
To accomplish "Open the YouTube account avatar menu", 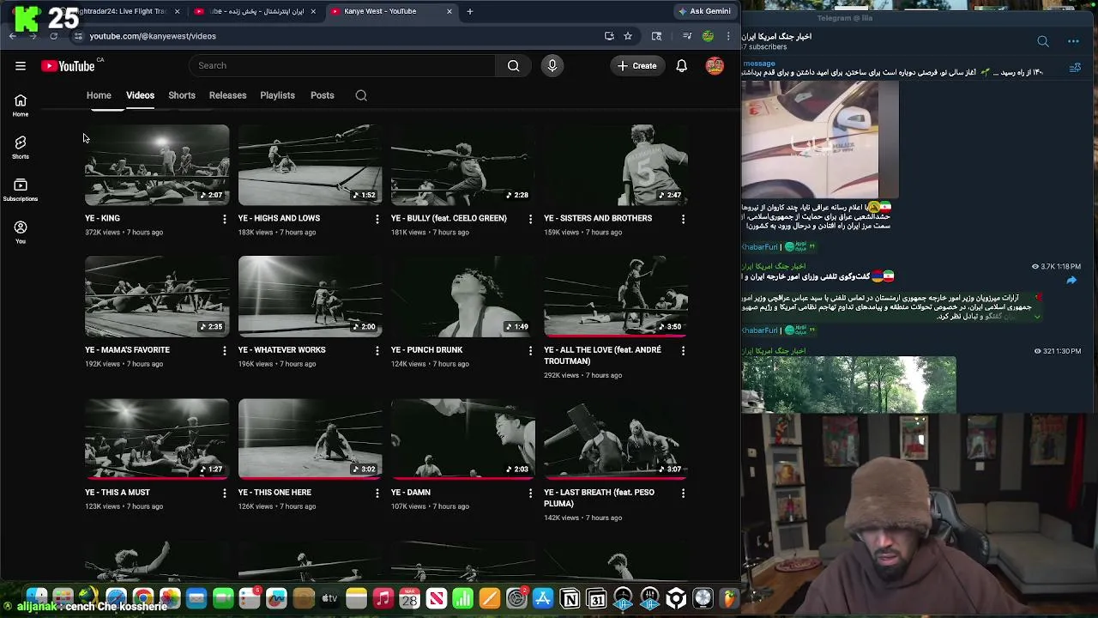I will tap(715, 65).
